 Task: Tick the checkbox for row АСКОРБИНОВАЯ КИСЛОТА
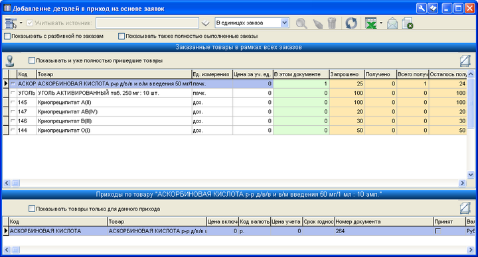coord(13,83)
